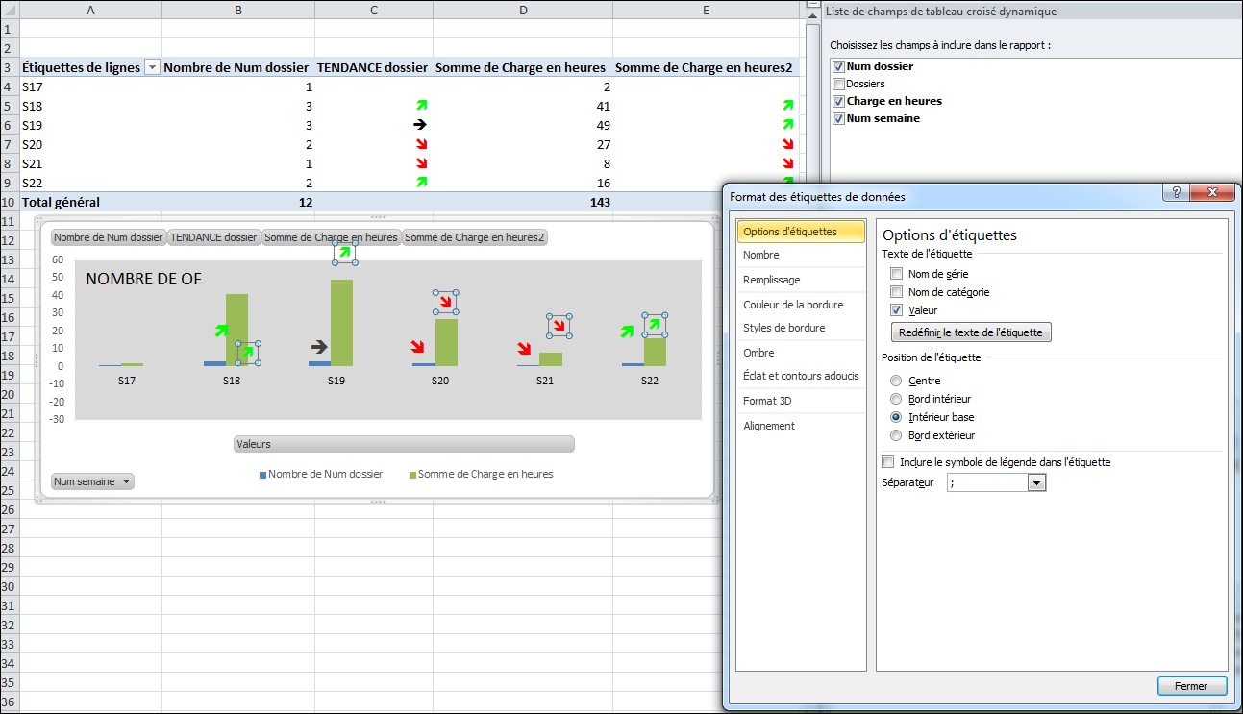
Task: Click the green up arrow in TENDANCE row S18
Action: [x=420, y=106]
